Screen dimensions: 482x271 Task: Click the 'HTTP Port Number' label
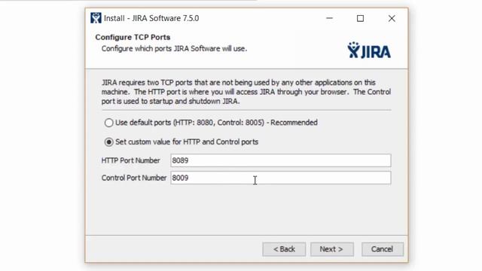pos(130,160)
